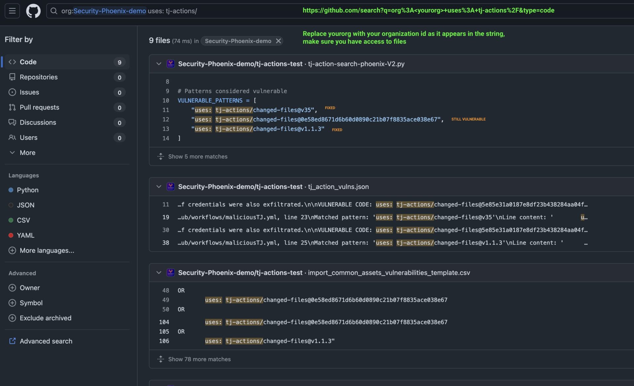
Task: Collapse the tj_action_vulns.json result card
Action: point(159,186)
